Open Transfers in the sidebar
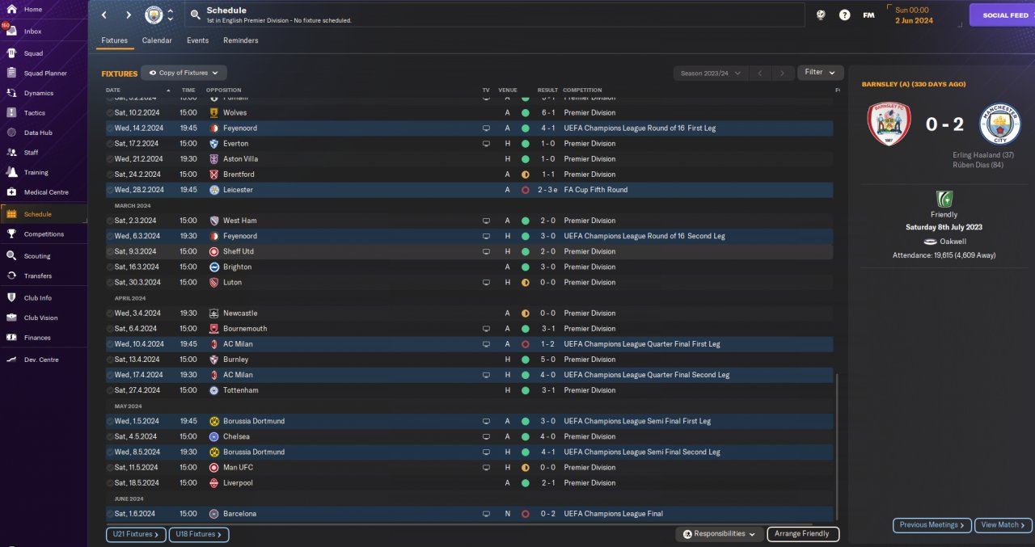1035x547 pixels. click(x=44, y=276)
